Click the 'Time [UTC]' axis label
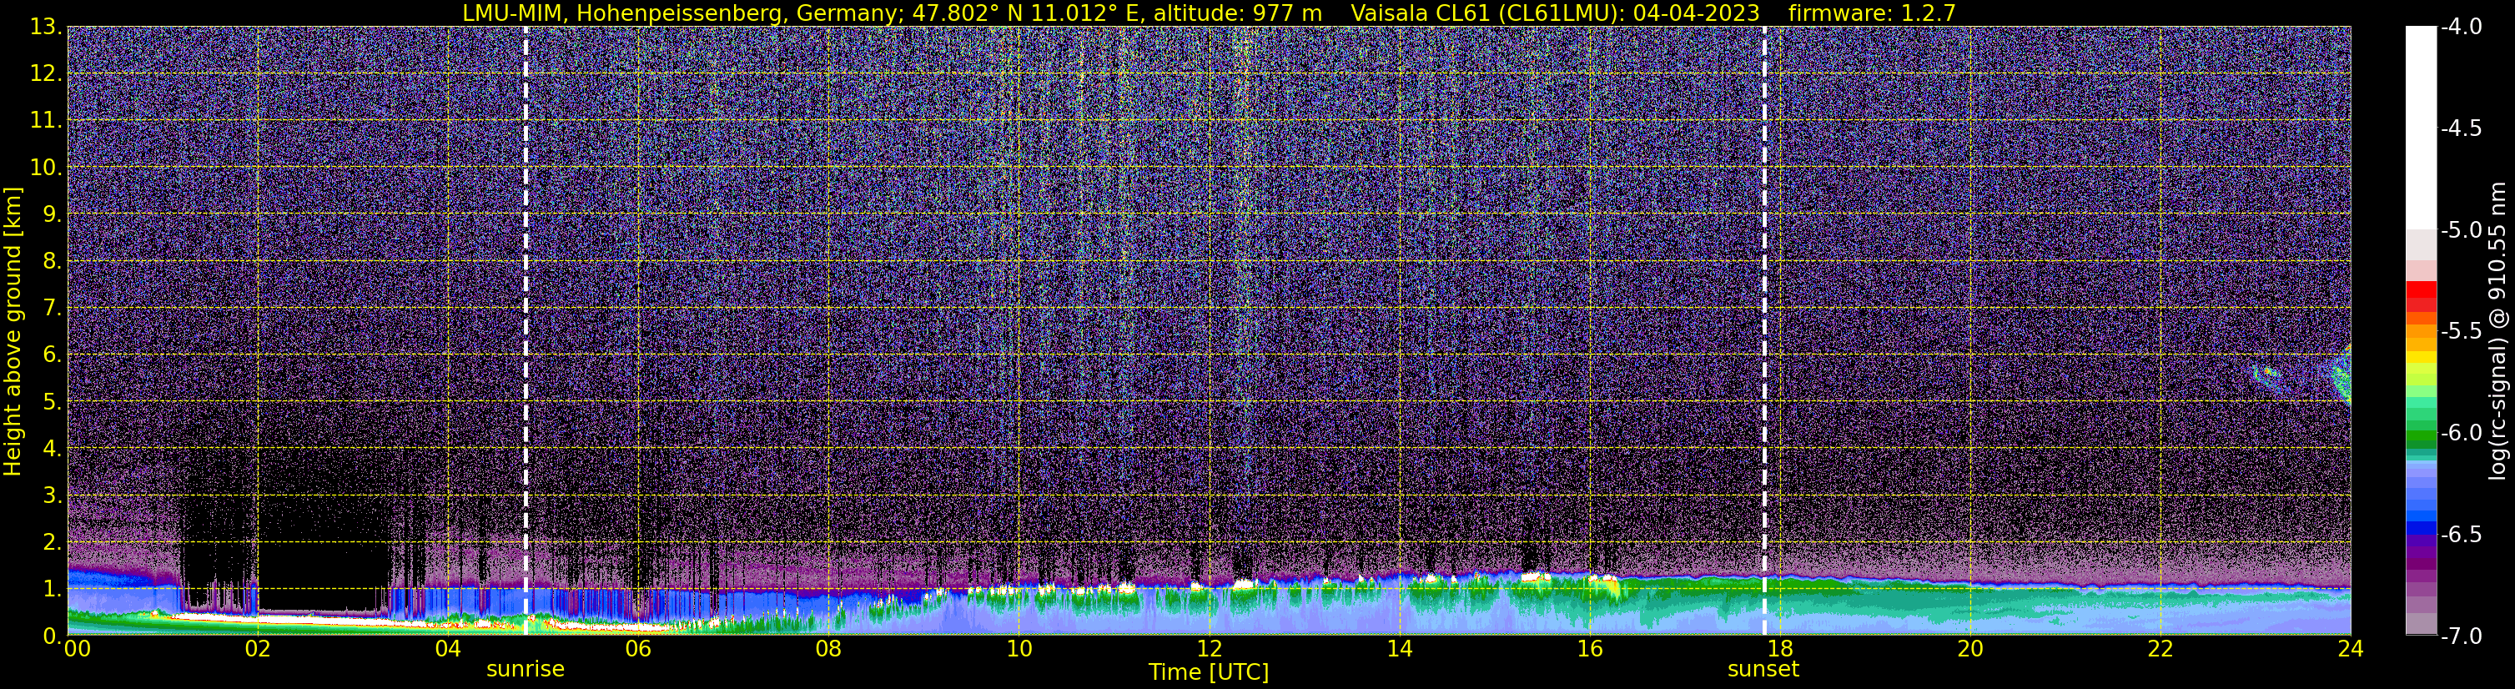 point(1209,671)
